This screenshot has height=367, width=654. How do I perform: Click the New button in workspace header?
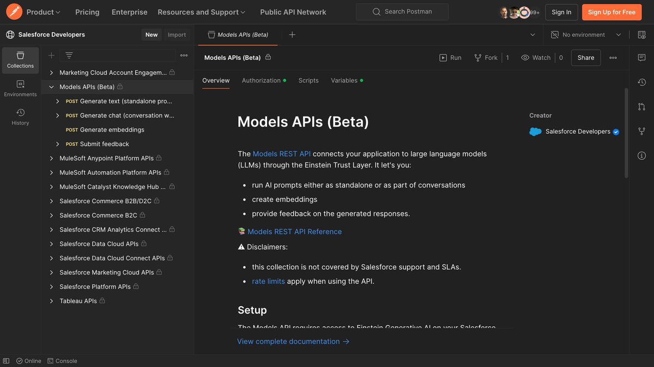(x=152, y=35)
